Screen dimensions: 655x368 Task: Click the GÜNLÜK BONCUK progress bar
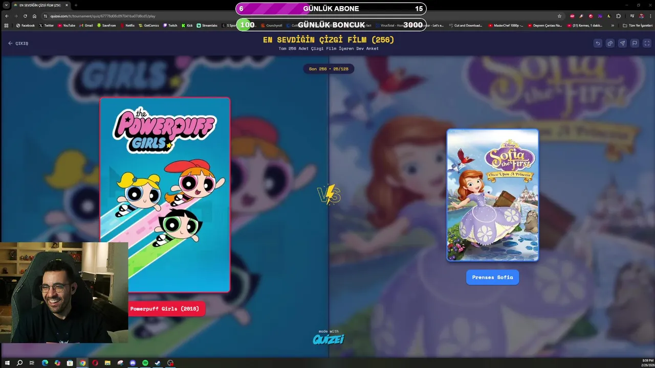331,25
